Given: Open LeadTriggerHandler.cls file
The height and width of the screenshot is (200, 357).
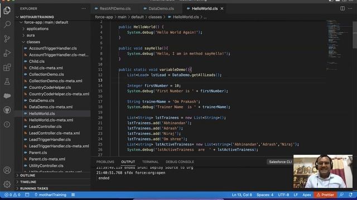Looking at the screenshot, I should point(50,139).
